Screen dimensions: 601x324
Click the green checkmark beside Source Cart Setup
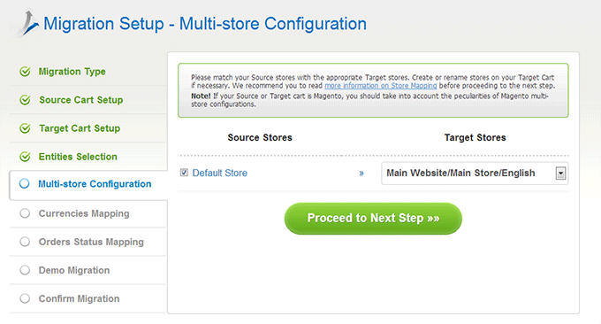[25, 100]
